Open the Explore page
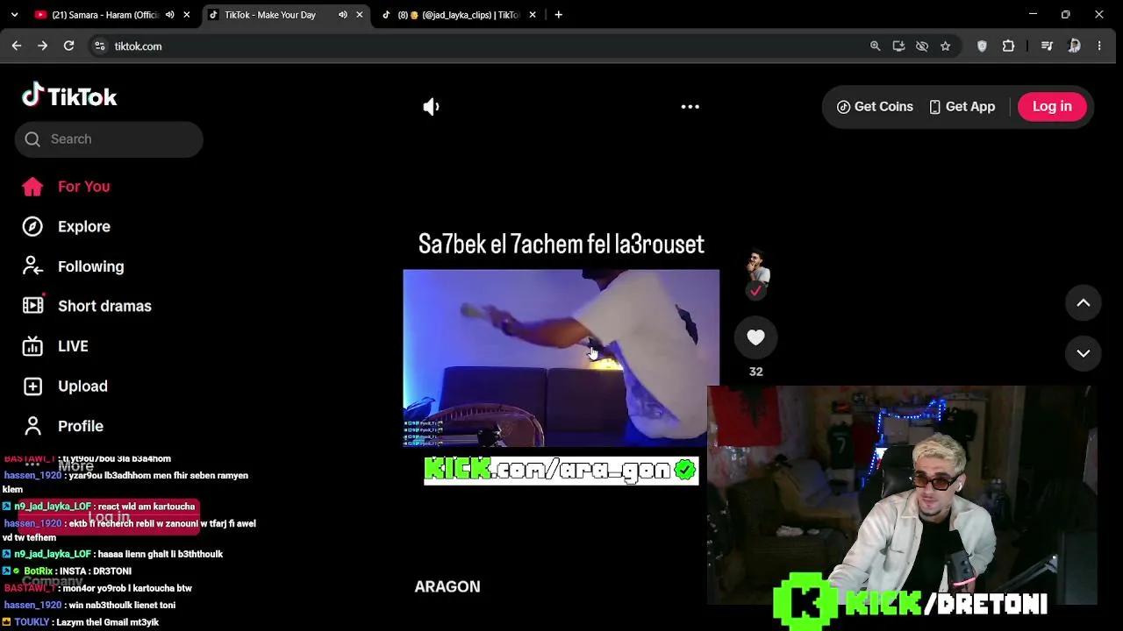 pyautogui.click(x=67, y=227)
